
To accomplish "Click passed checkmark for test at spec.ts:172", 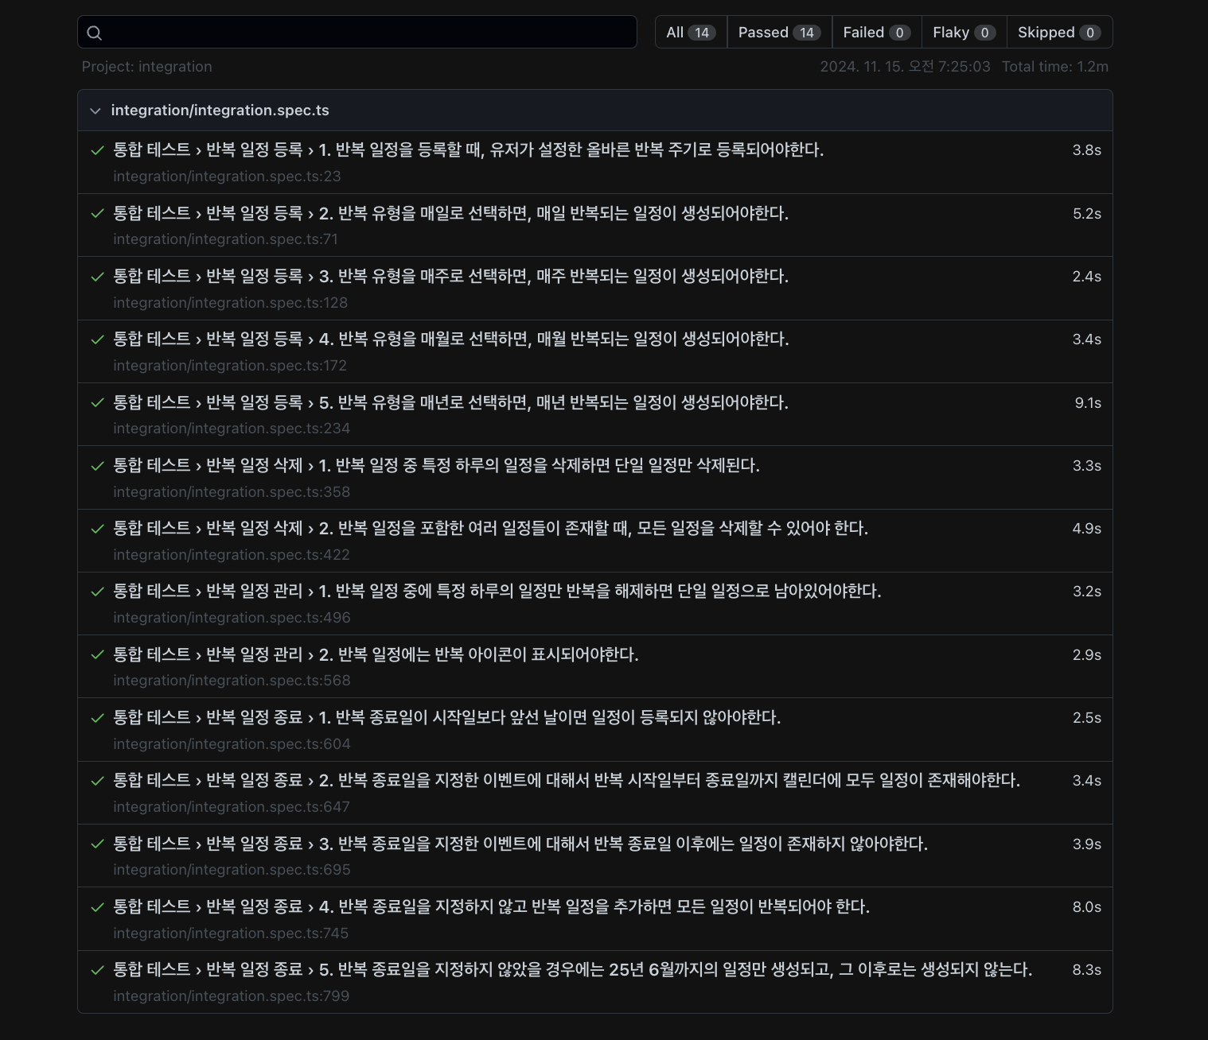I will click(98, 340).
